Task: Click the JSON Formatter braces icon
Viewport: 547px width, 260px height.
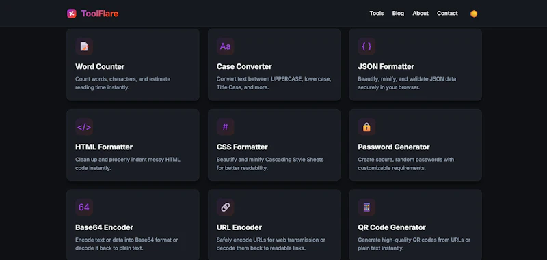Action: pyautogui.click(x=366, y=46)
